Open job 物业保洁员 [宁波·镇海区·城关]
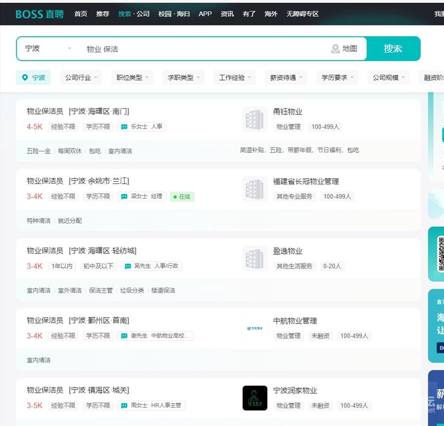 (x=78, y=390)
